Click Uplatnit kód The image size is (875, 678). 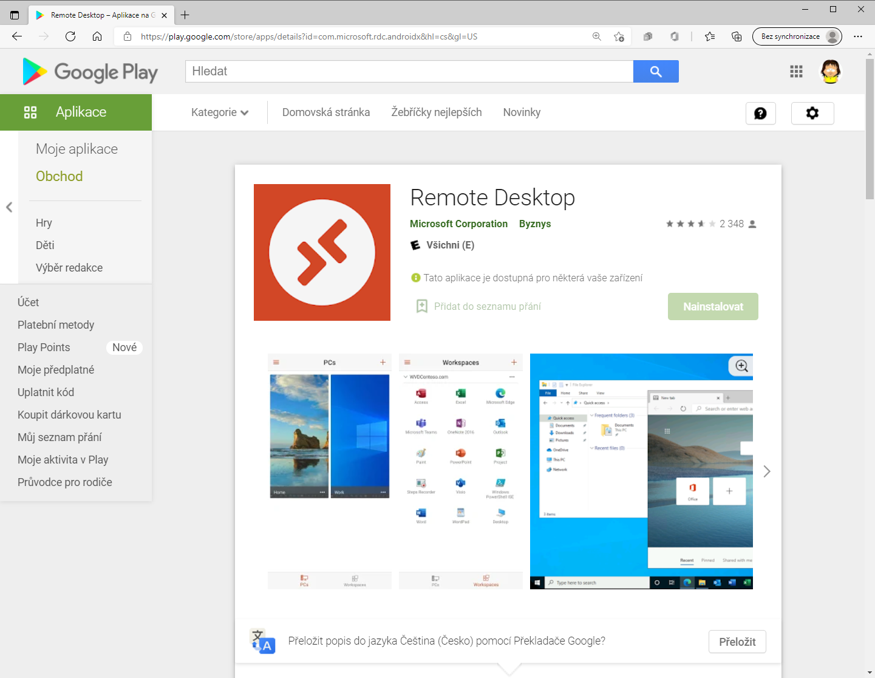point(46,392)
